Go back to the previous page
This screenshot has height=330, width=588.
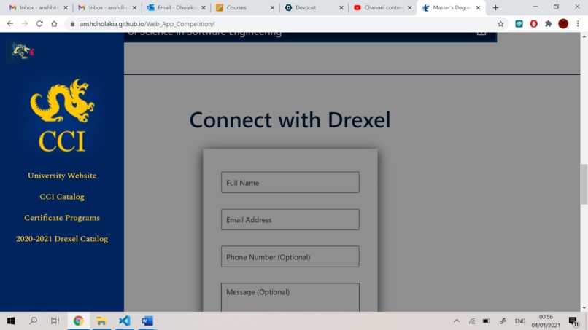10,23
